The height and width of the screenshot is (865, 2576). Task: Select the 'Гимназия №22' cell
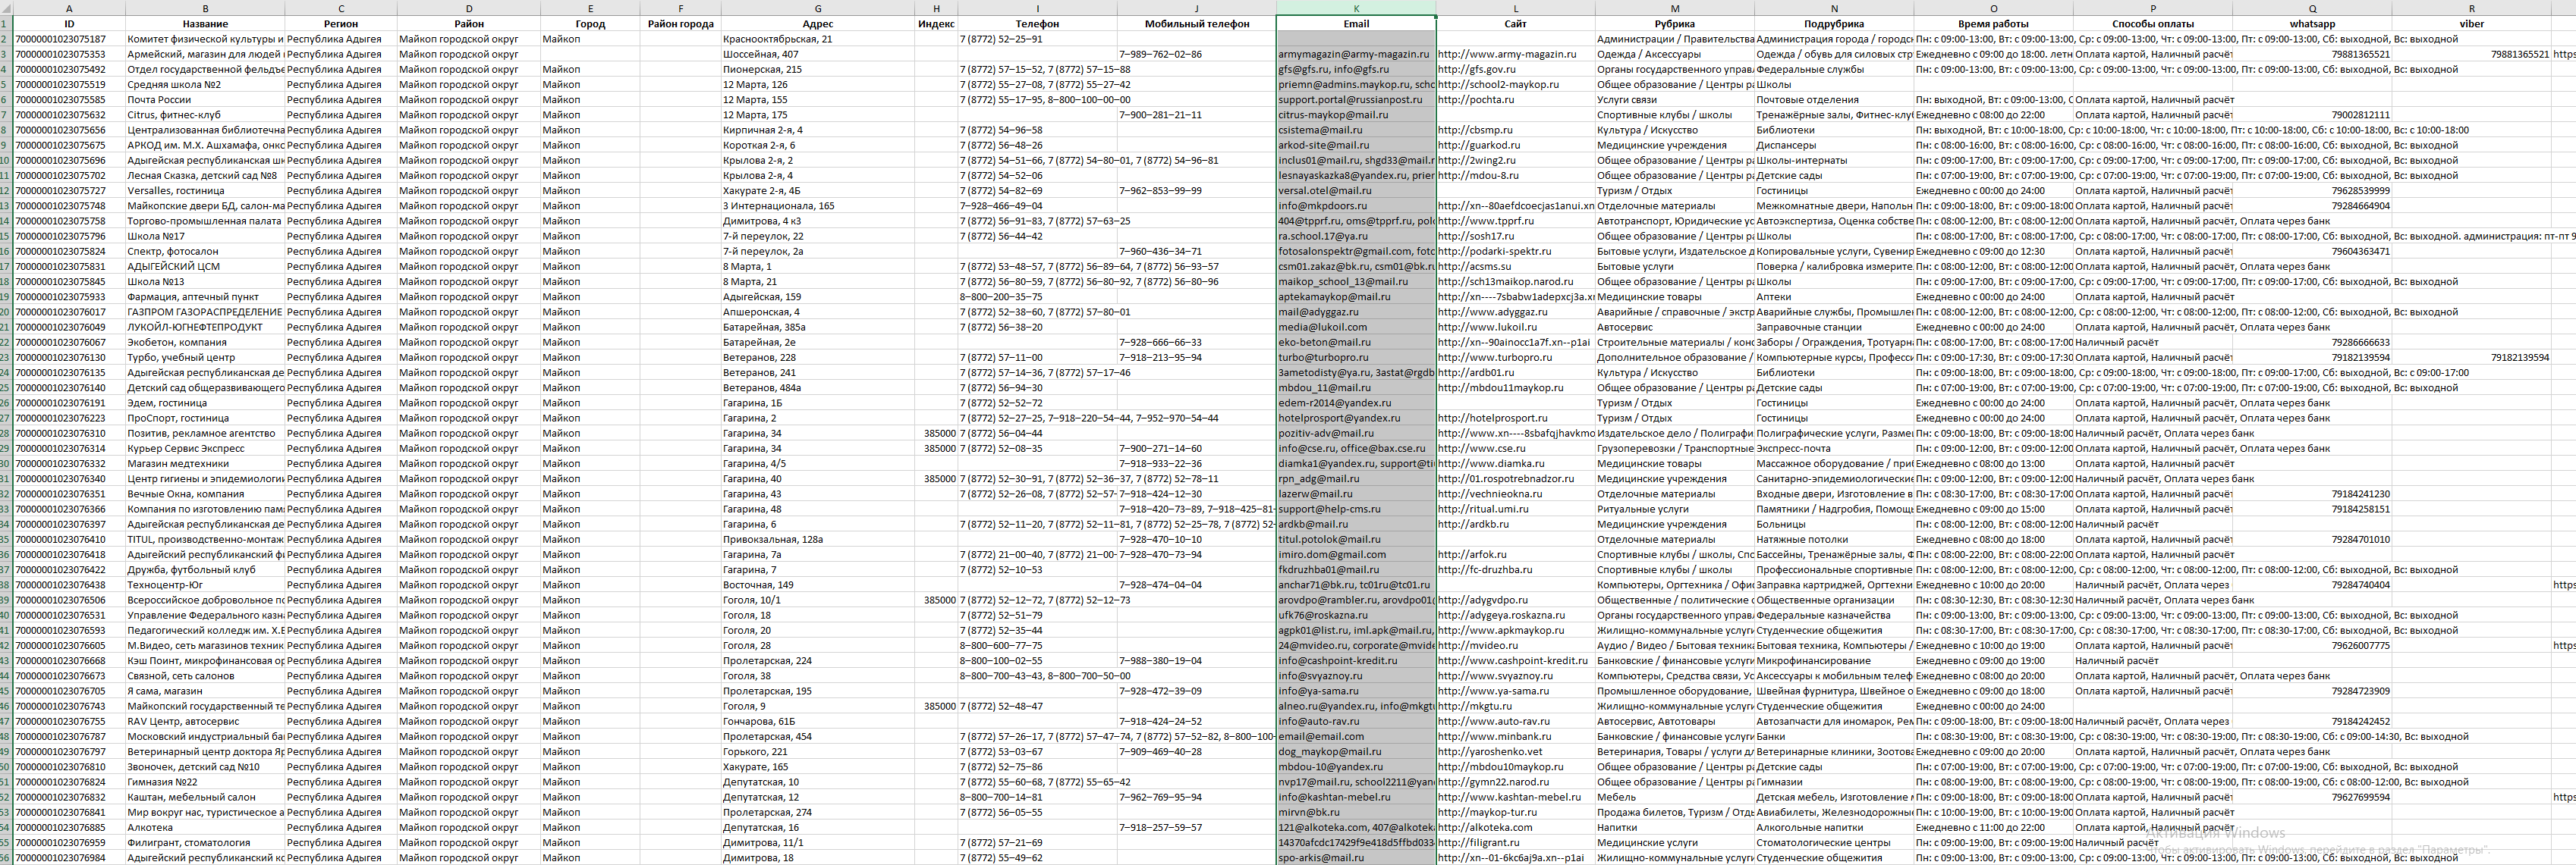pos(205,782)
